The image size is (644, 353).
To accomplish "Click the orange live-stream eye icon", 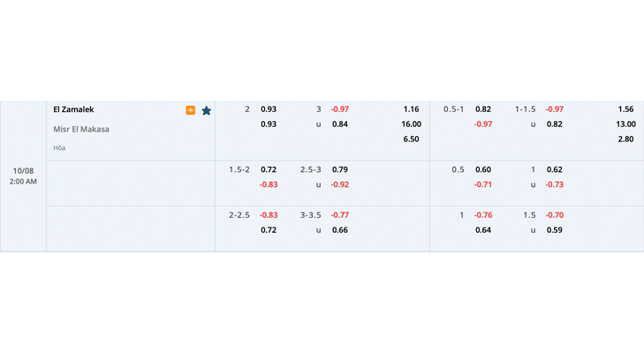I will tap(190, 110).
